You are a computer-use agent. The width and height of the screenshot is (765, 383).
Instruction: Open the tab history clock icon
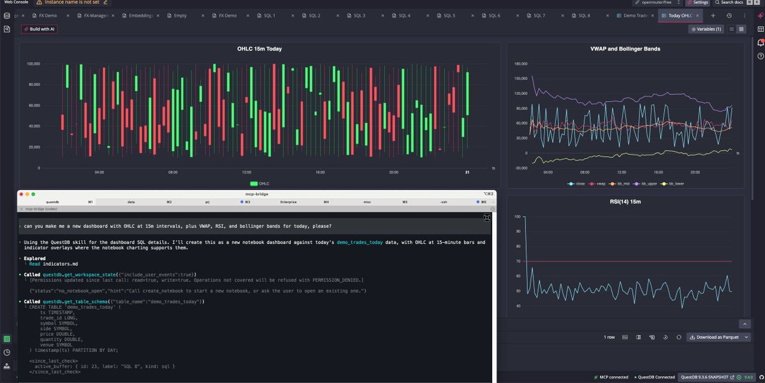[x=729, y=15]
